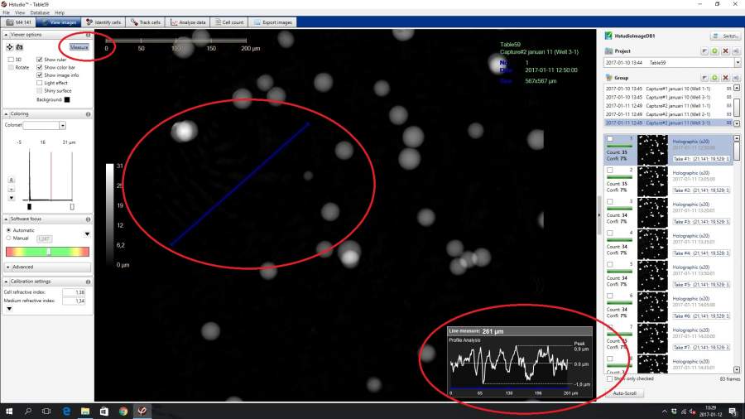Viewport: 745px width, 419px height.
Task: Open the Database menu
Action: click(x=40, y=12)
